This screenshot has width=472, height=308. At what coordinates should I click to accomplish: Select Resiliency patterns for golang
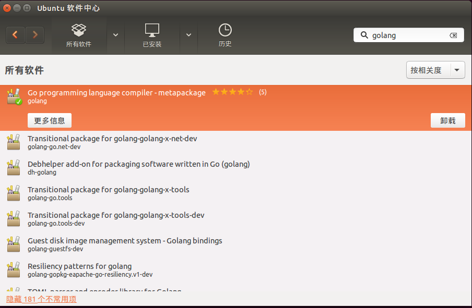pyautogui.click(x=236, y=270)
